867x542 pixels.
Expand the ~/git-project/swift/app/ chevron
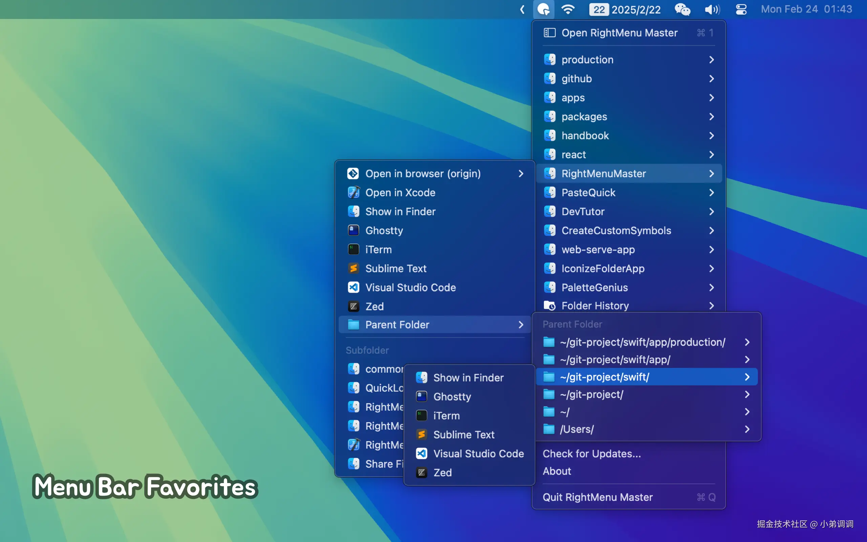click(747, 359)
